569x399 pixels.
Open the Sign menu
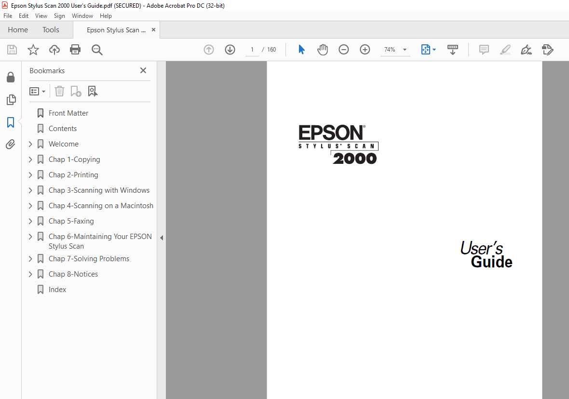[59, 16]
